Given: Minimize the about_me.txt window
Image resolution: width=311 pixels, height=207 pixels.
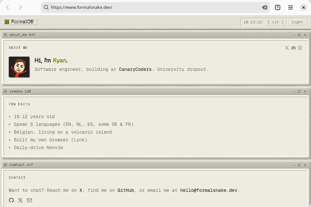Looking at the screenshot, I should (294, 35).
